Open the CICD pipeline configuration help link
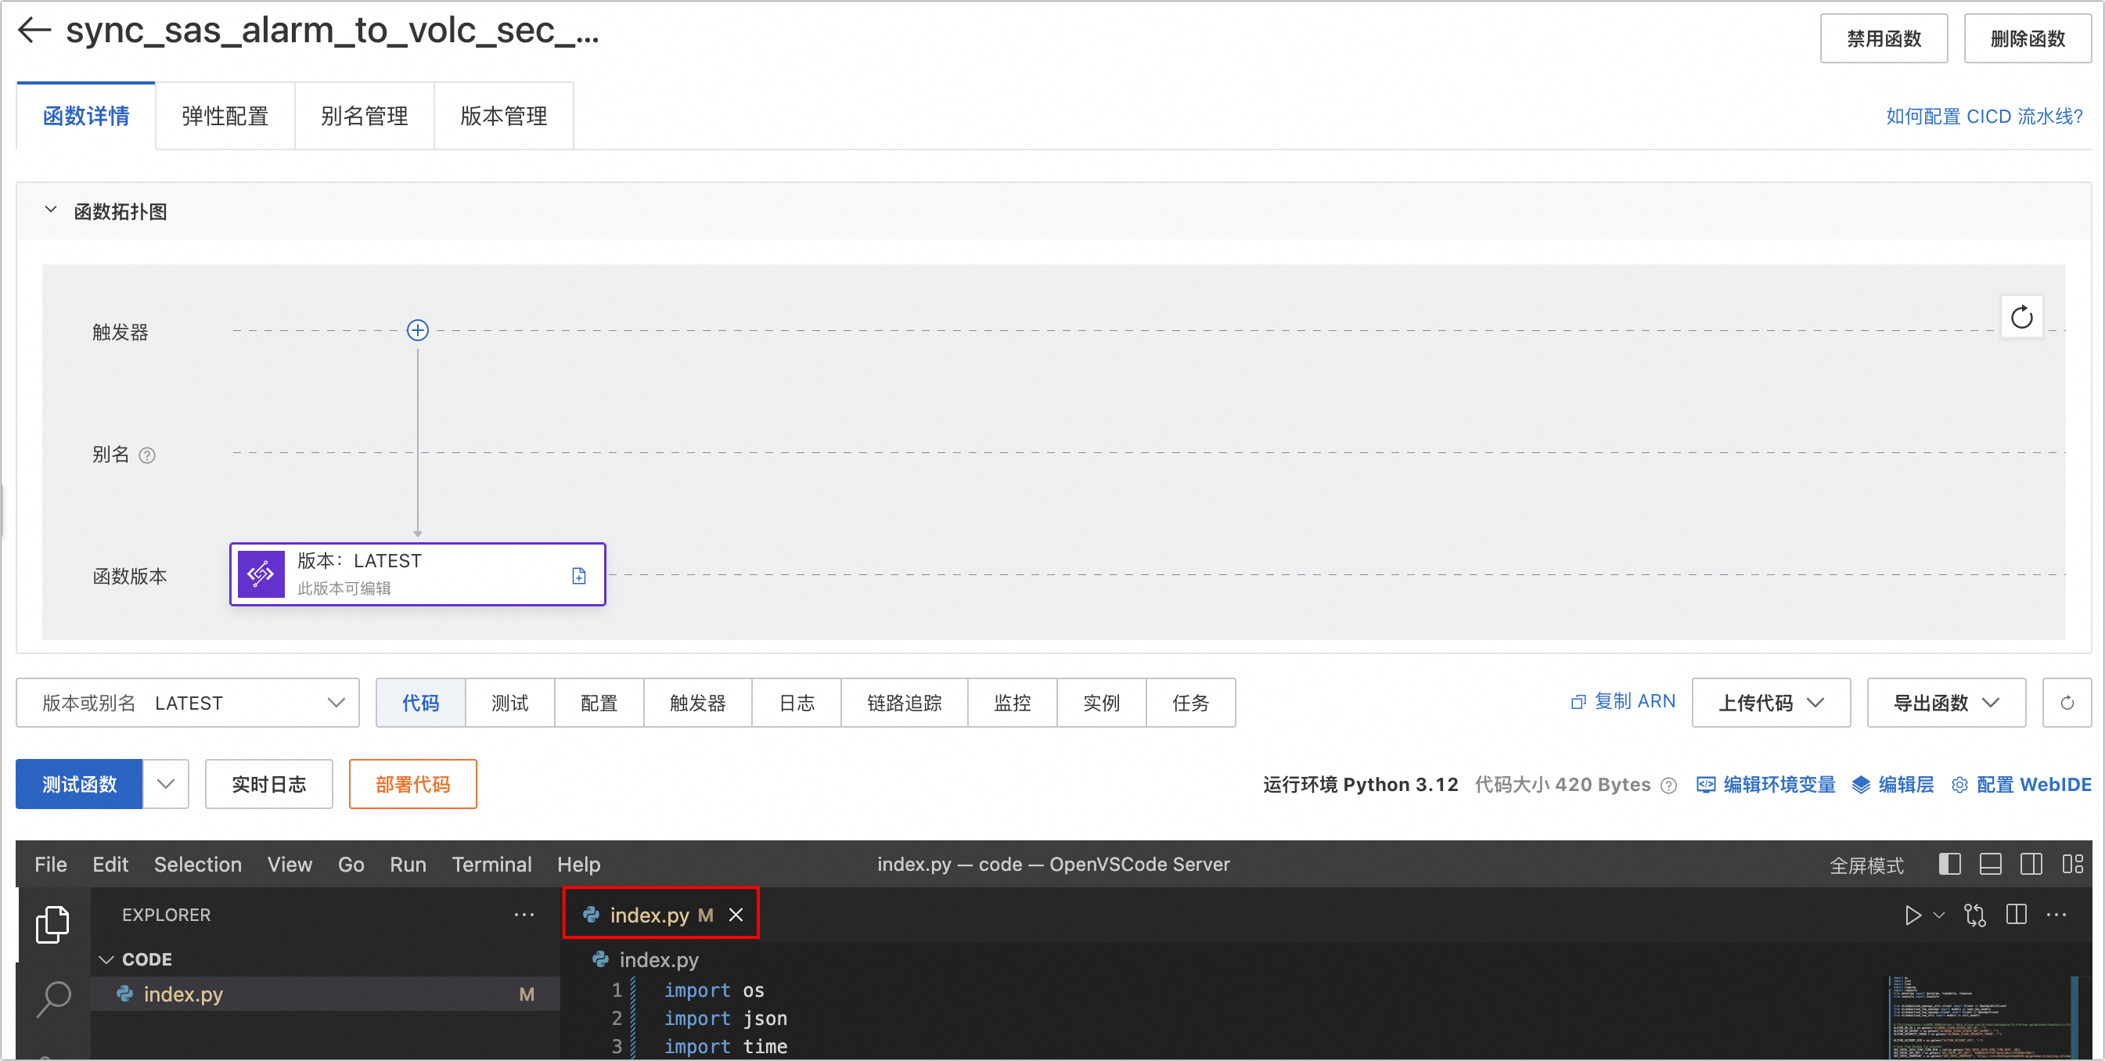2105x1061 pixels. [x=1983, y=116]
